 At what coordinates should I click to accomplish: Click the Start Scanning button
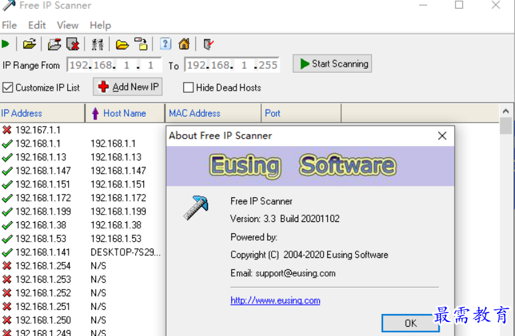coord(332,63)
